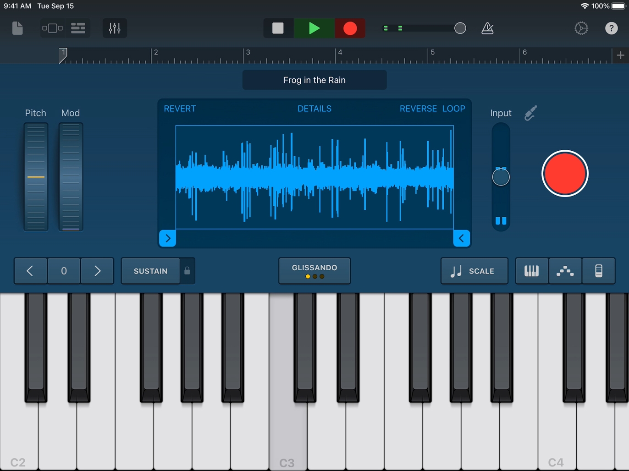Screen dimensions: 629x471
Task: Enable the SUSTAIN lock
Action: click(x=187, y=271)
